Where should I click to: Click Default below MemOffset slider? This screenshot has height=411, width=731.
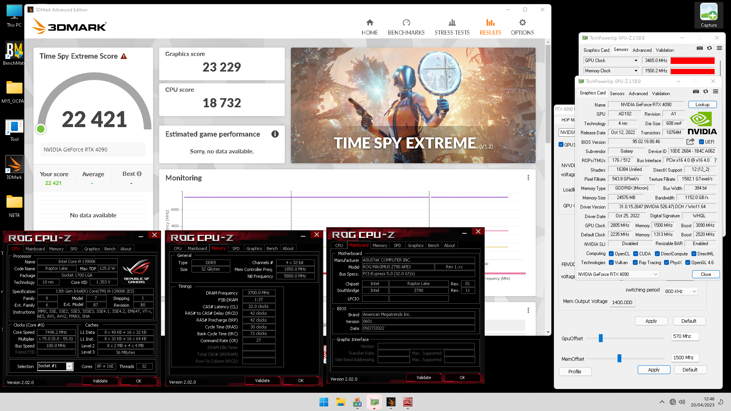pyautogui.click(x=690, y=370)
